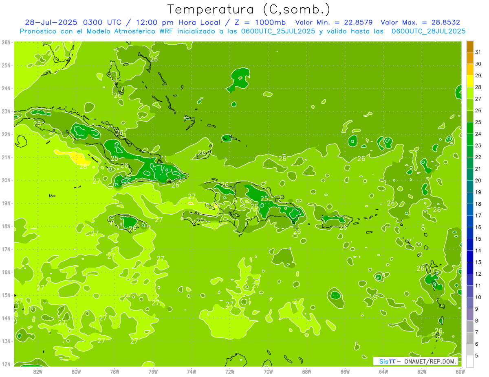Click the 15N latitude axis label
Viewport: 489px width, 377px height.
tap(6, 295)
